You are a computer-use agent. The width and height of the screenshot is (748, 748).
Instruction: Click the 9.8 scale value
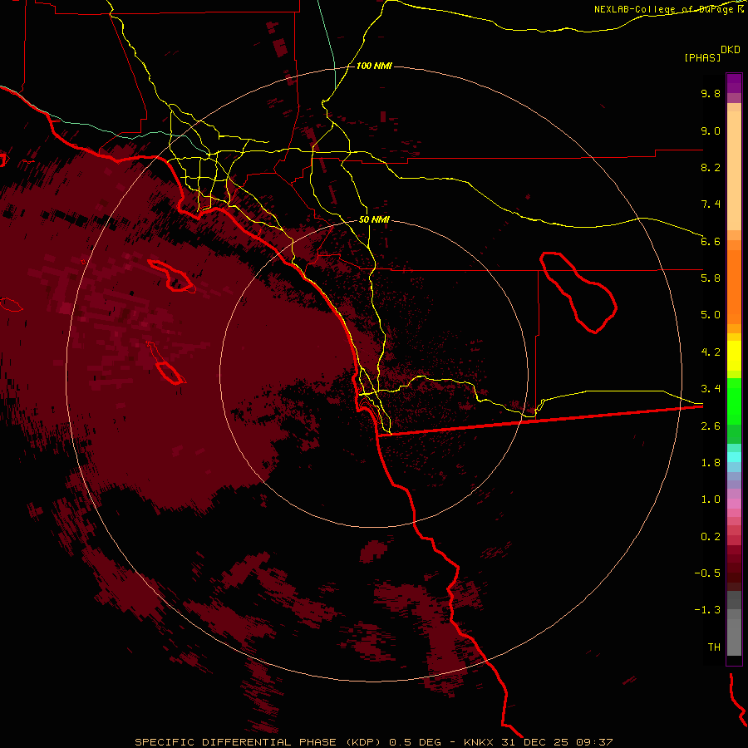click(x=711, y=93)
